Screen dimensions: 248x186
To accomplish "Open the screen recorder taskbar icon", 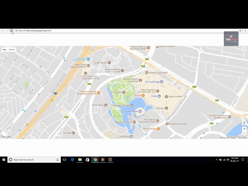I will (x=110, y=160).
